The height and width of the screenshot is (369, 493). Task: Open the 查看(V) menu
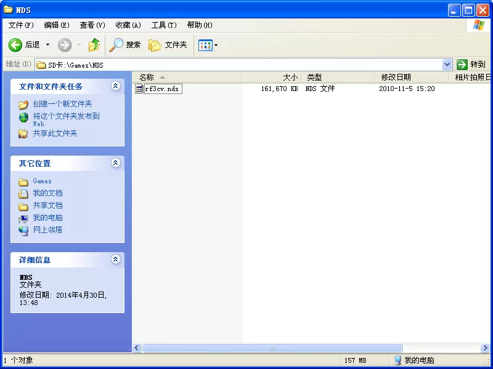click(92, 25)
